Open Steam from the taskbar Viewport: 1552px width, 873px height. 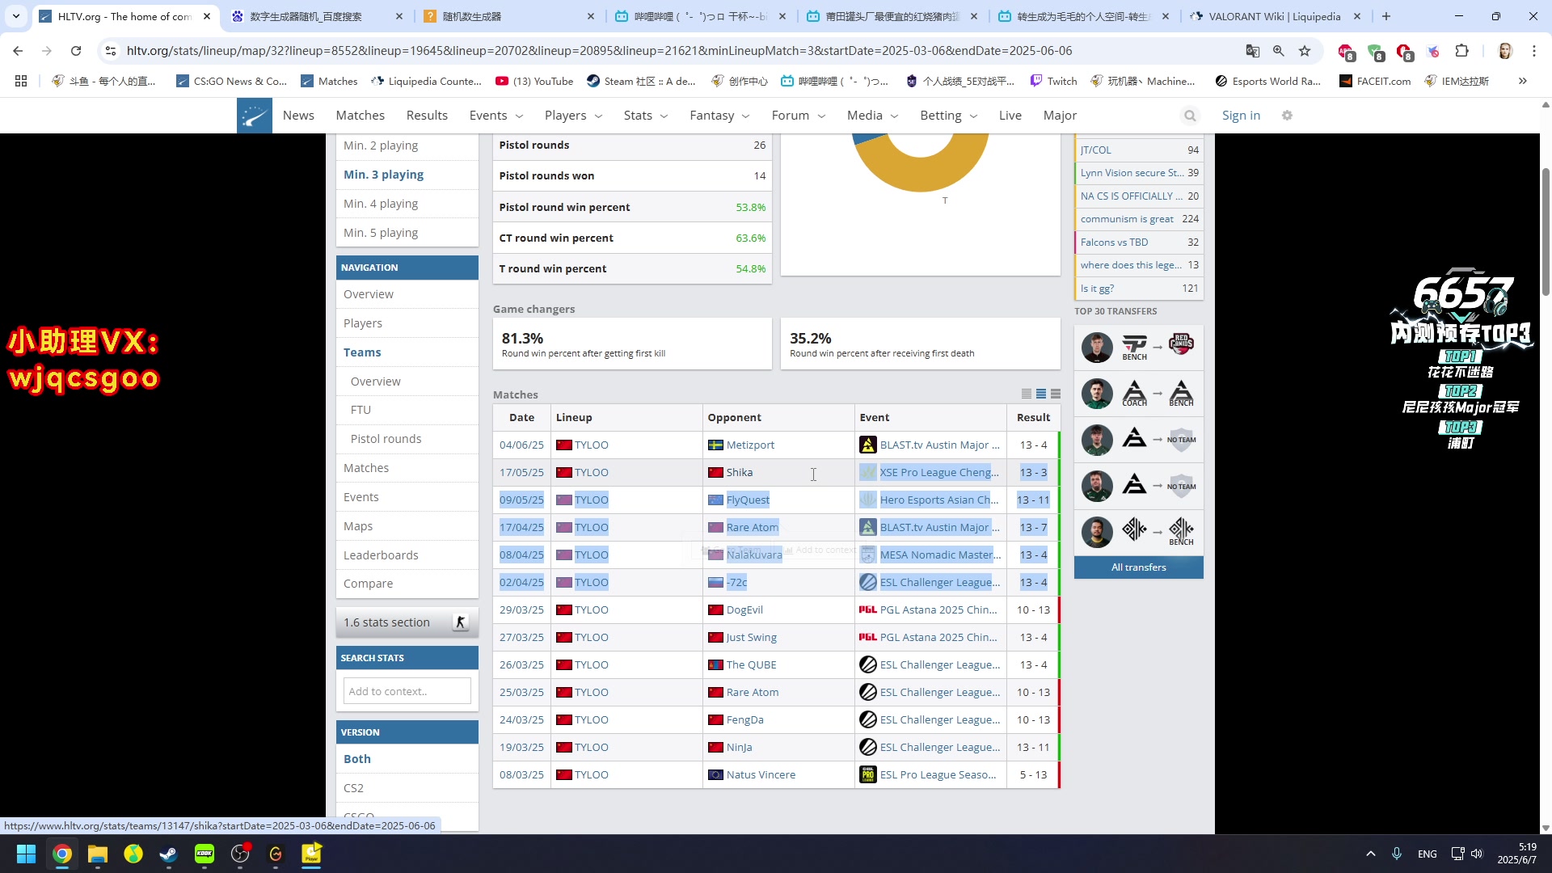point(169,854)
